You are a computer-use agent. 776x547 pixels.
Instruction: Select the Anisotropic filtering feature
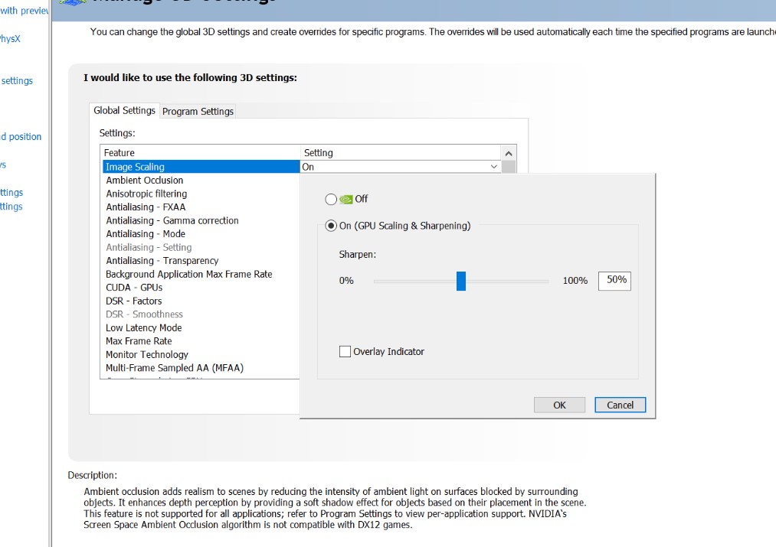[x=146, y=194]
